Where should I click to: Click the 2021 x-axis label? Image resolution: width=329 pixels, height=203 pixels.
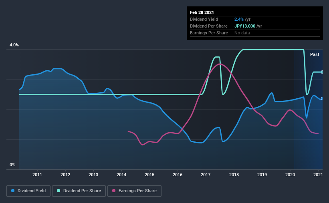318,175
